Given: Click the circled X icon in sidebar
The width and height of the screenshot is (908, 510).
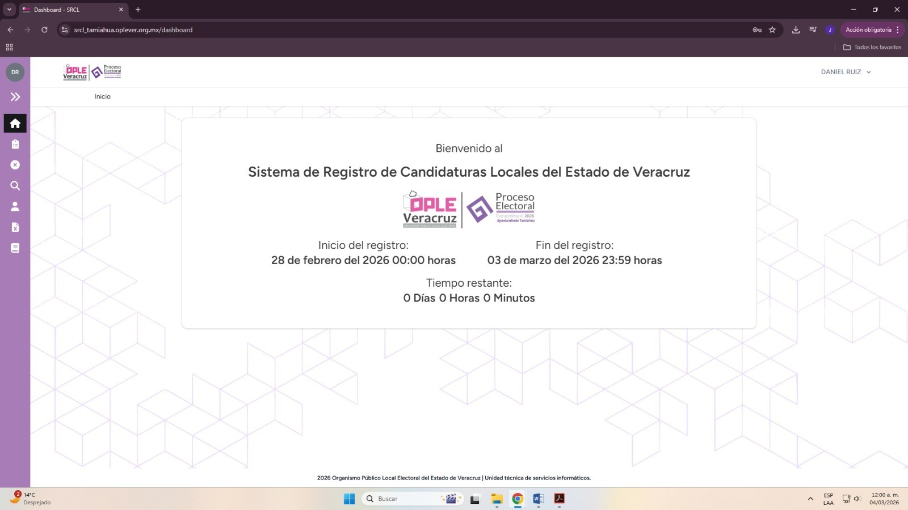Looking at the screenshot, I should click(15, 165).
